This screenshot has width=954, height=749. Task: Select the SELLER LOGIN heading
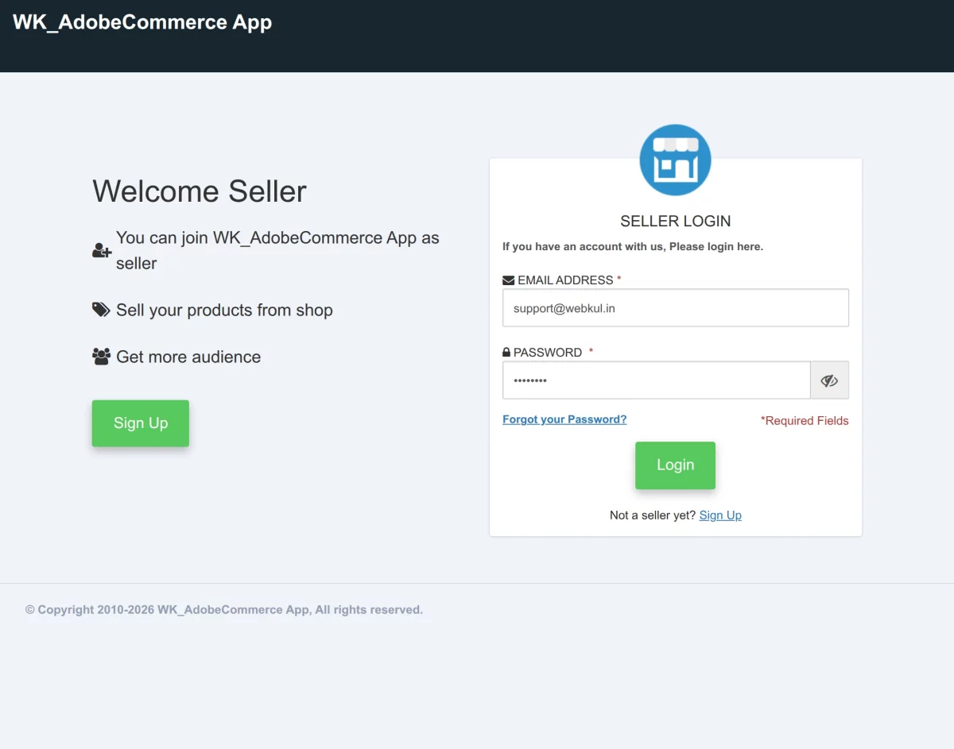tap(675, 221)
